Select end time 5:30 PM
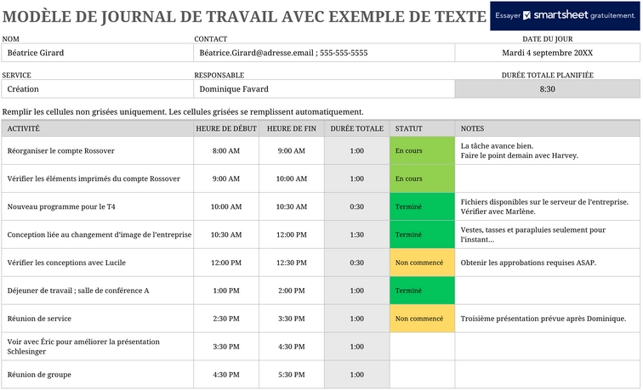The image size is (643, 390). click(292, 375)
